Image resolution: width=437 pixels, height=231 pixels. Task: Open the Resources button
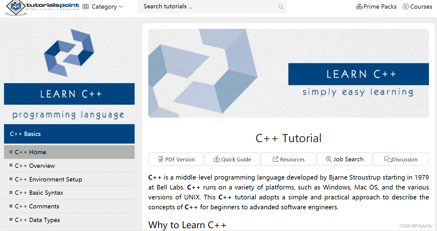288,159
